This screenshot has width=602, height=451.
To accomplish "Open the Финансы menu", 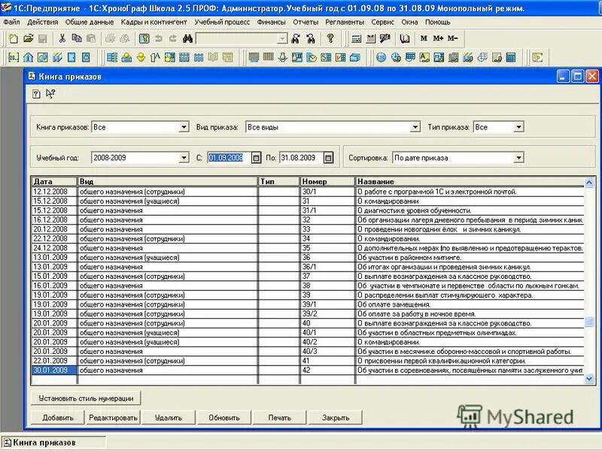I will pos(271,22).
